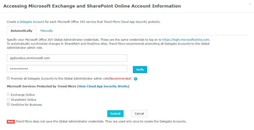Screen dimensions: 254x130
Task: Click the red (Recommended) text
Action: click(x=120, y=79)
